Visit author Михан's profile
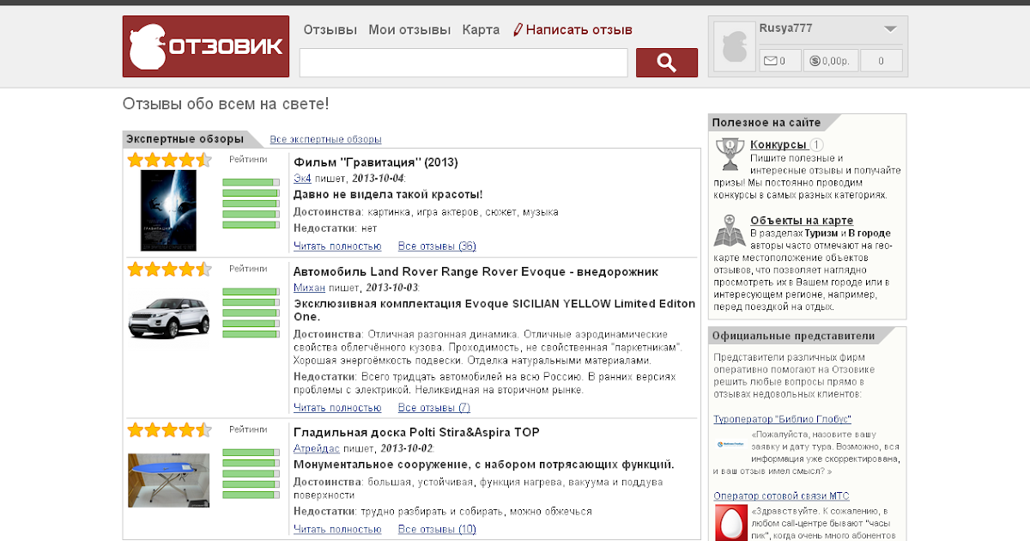 [x=309, y=288]
